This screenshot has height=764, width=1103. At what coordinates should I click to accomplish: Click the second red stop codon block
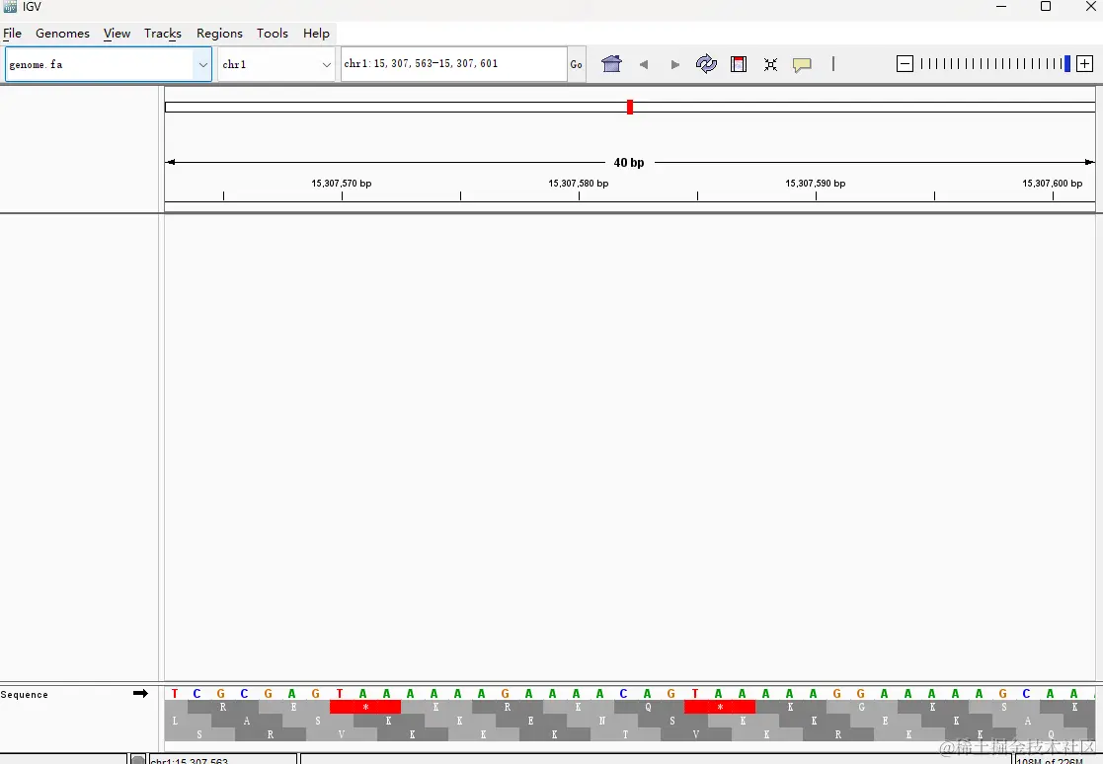tap(720, 707)
